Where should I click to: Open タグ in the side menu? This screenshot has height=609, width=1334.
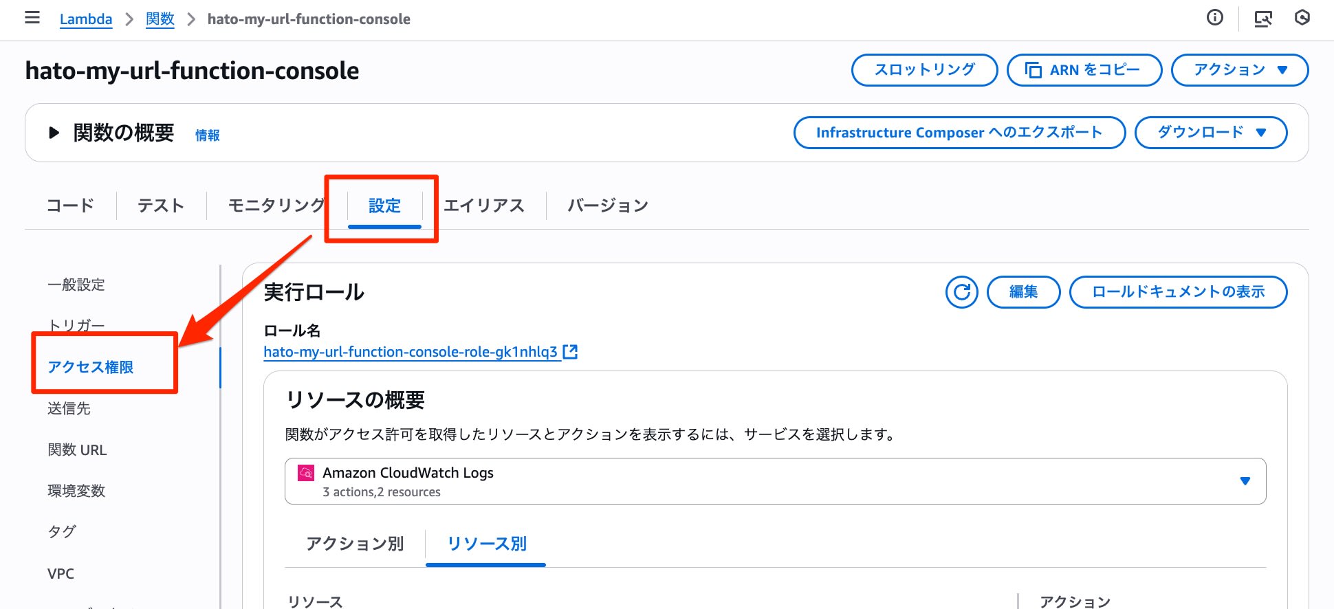(62, 532)
